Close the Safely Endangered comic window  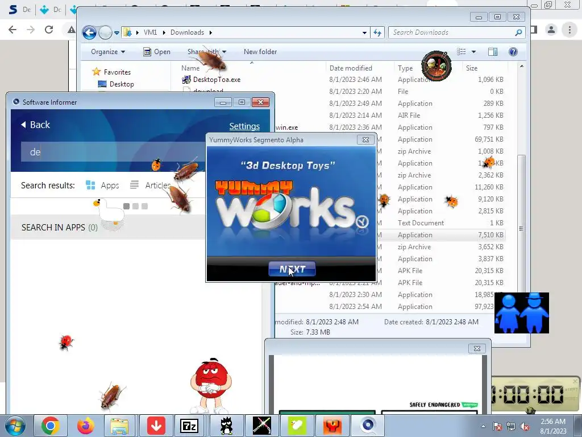[x=477, y=348]
